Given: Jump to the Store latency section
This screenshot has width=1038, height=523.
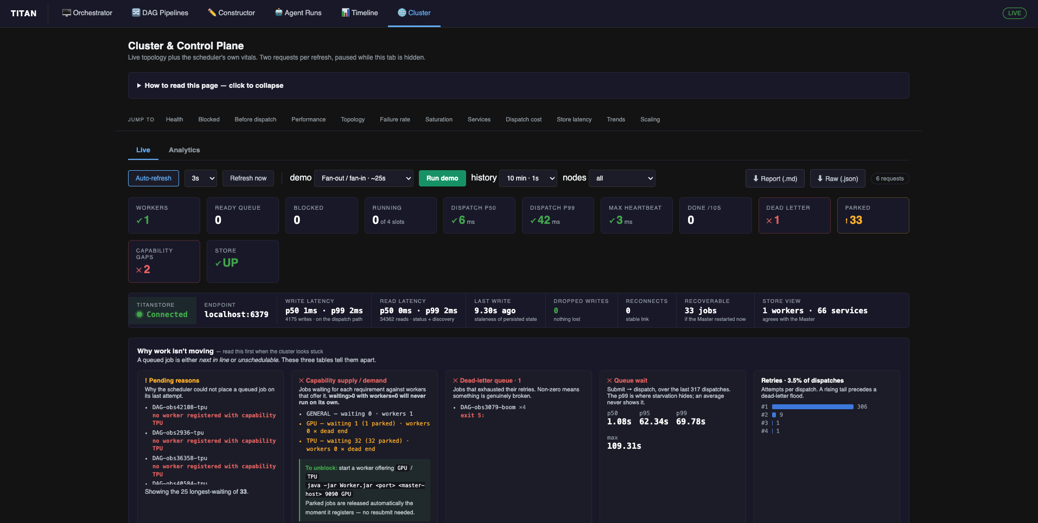Looking at the screenshot, I should (574, 119).
